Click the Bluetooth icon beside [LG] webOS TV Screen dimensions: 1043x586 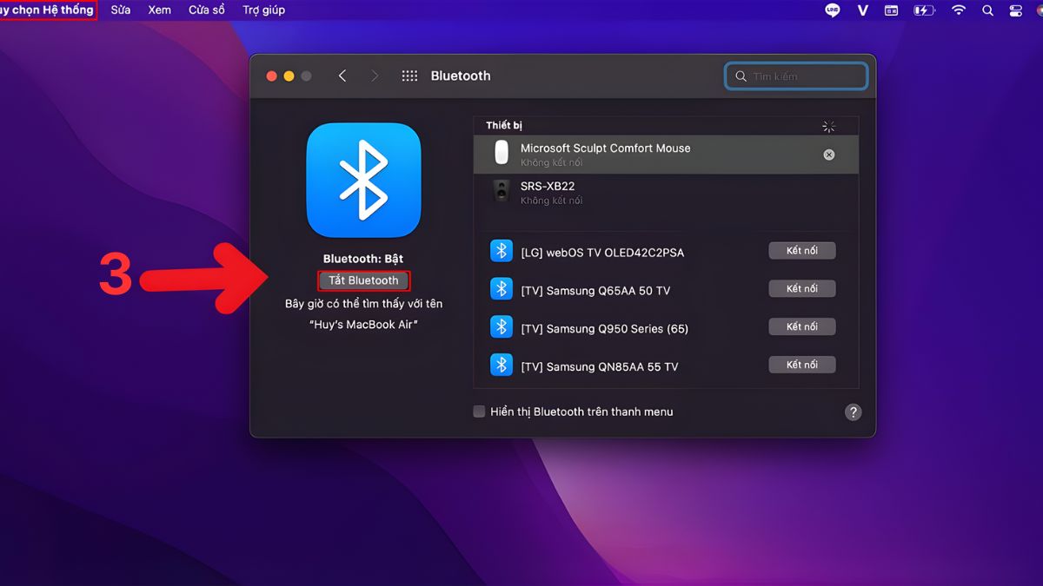coord(501,250)
